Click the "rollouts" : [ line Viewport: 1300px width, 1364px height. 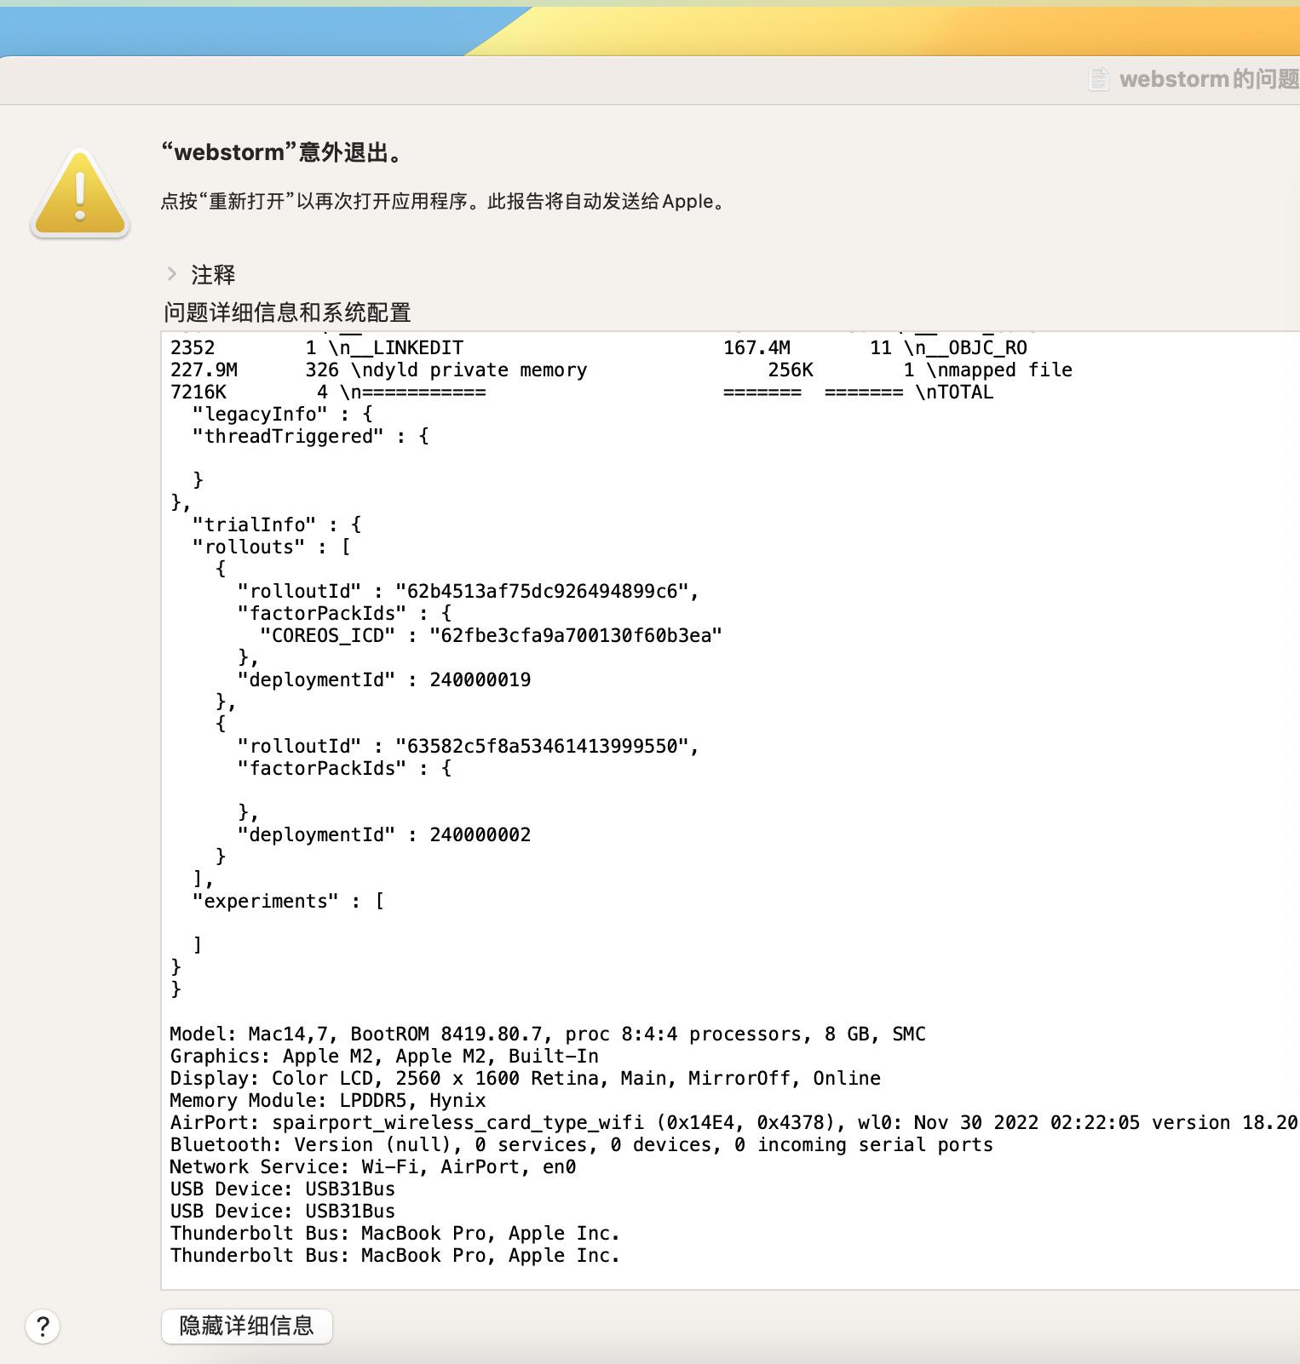click(272, 547)
